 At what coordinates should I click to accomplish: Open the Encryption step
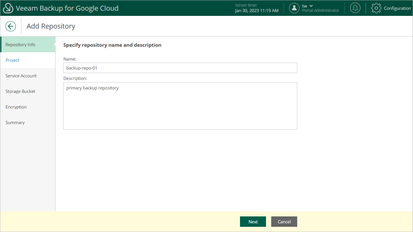(28, 107)
